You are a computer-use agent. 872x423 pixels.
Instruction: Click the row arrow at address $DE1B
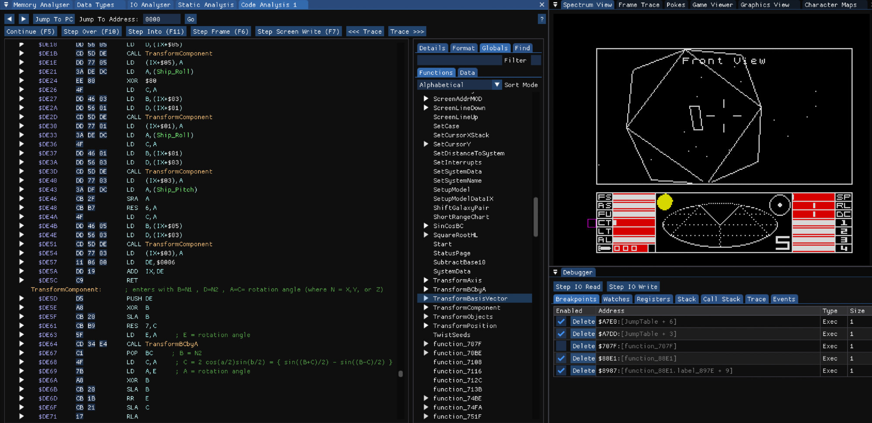(x=21, y=53)
